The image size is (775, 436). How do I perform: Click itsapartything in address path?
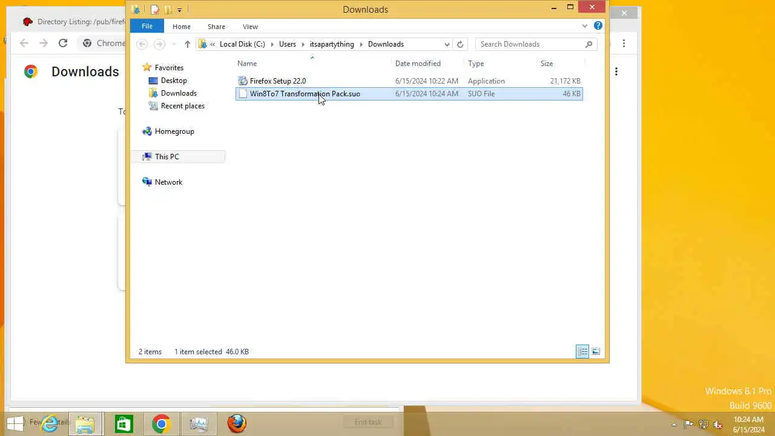click(x=332, y=44)
